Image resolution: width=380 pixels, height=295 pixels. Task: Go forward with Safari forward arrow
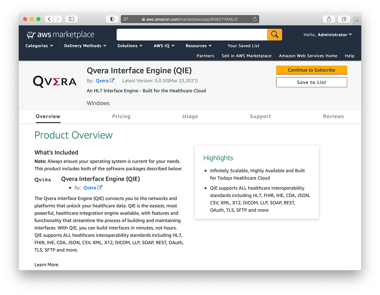click(58, 19)
